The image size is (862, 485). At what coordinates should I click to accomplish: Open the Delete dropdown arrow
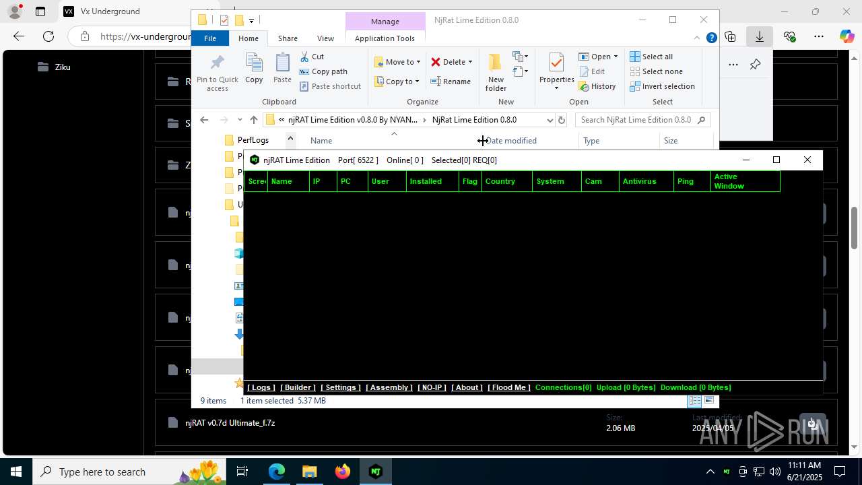[x=470, y=62]
